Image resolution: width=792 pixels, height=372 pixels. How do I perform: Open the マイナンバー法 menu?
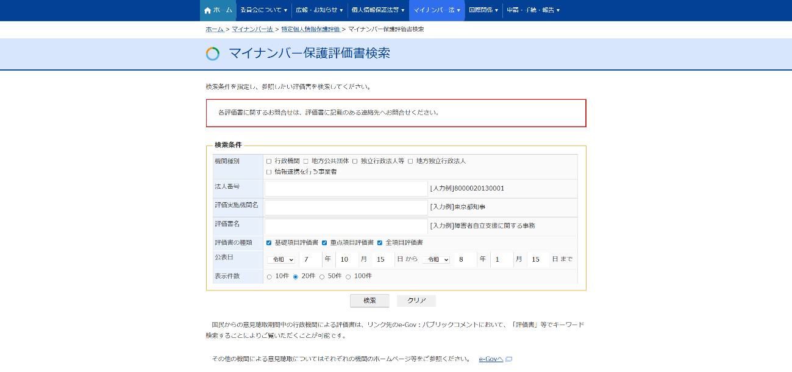pyautogui.click(x=436, y=10)
